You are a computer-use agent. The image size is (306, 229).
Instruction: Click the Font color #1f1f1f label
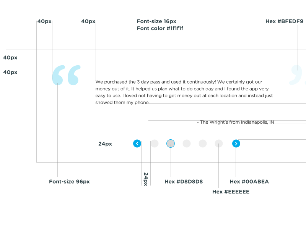(x=160, y=29)
